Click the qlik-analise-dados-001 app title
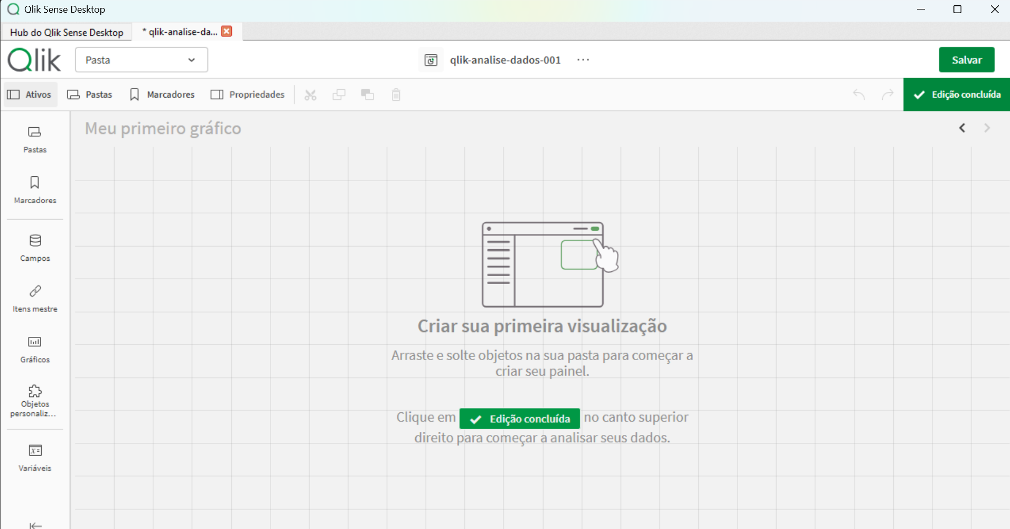The height and width of the screenshot is (529, 1010). (506, 60)
